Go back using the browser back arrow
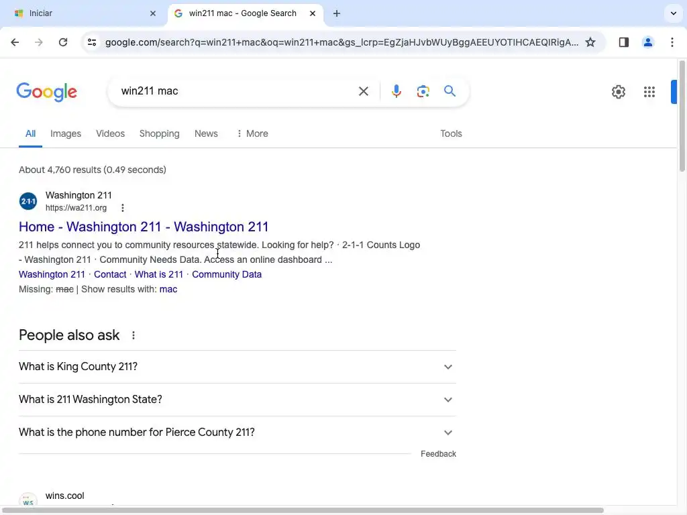 click(x=15, y=42)
